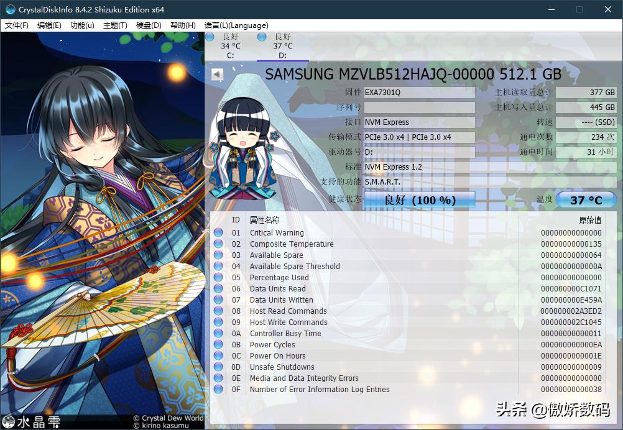This screenshot has width=623, height=430.
Task: Click the firmware field EXA7301Q
Action: (419, 93)
